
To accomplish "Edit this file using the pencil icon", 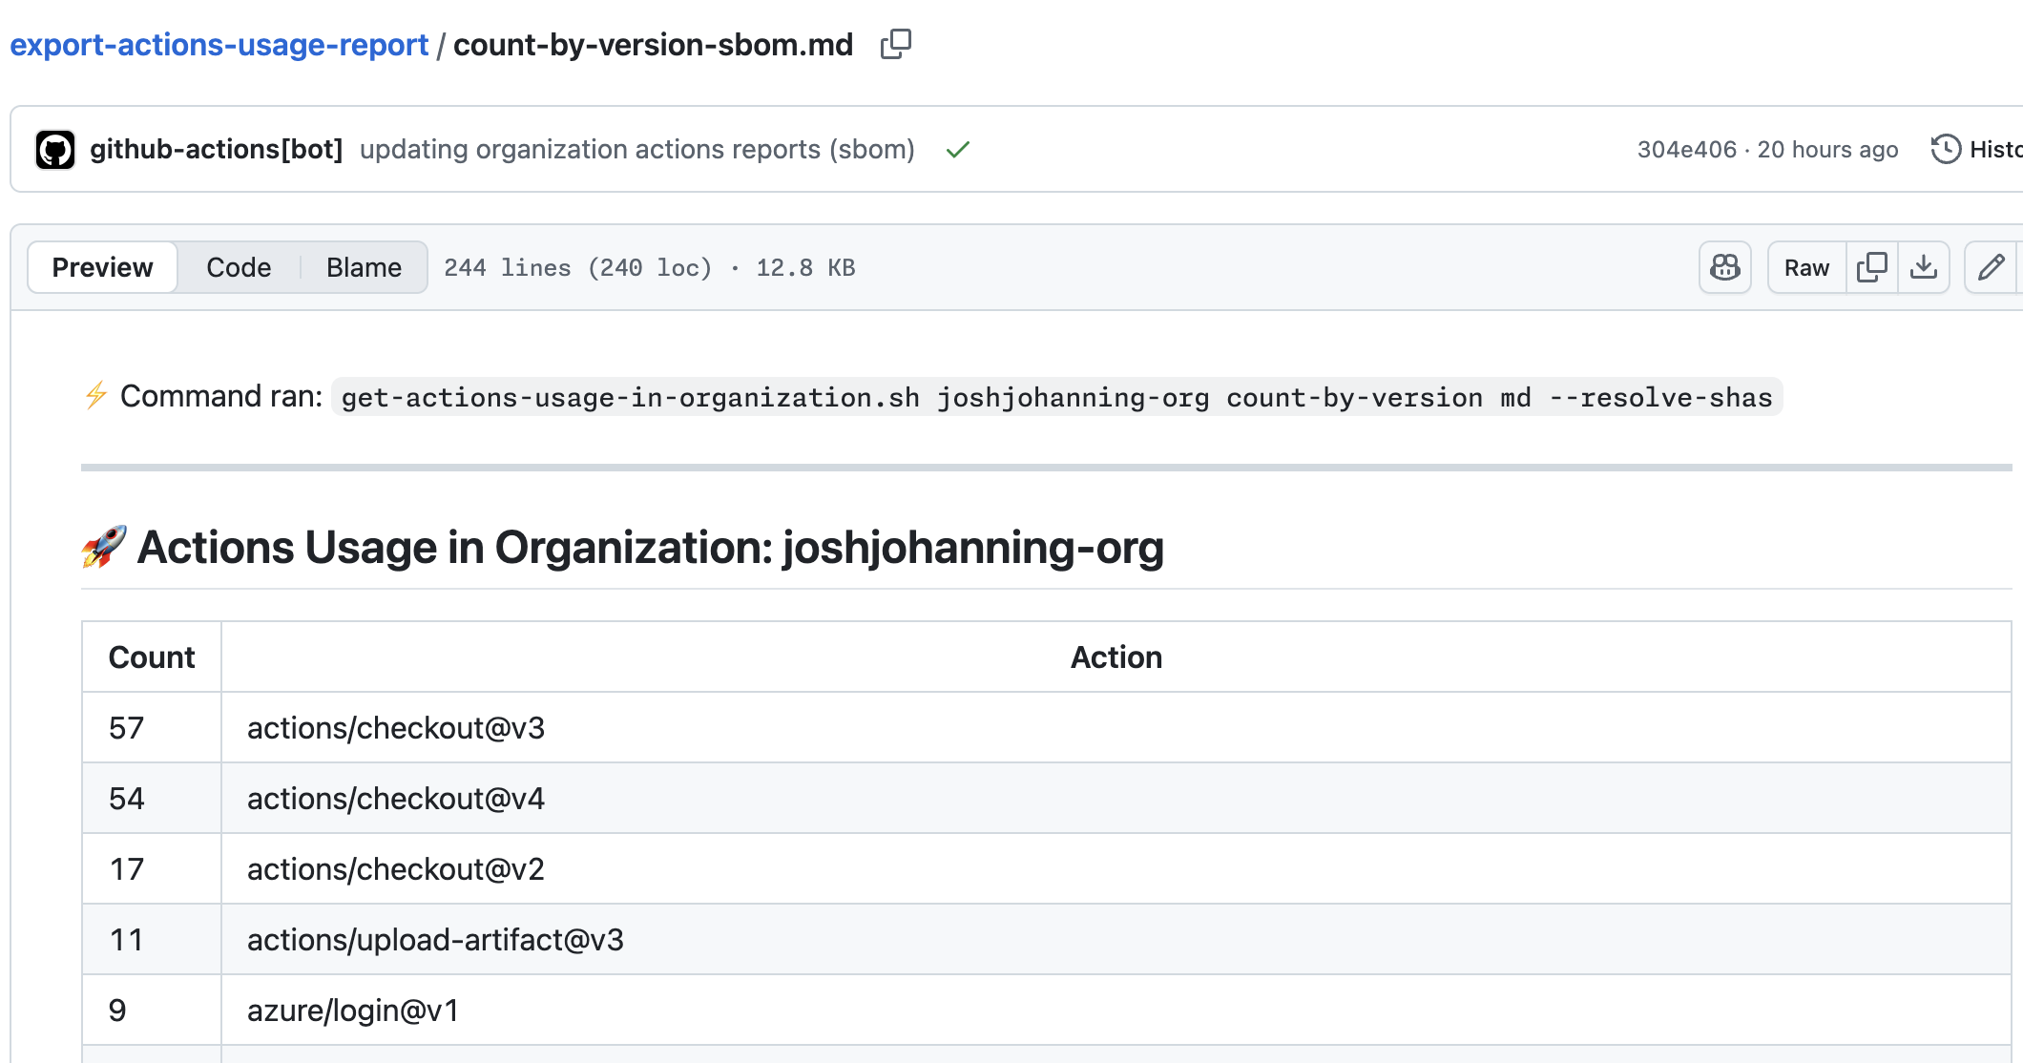I will pos(1992,267).
